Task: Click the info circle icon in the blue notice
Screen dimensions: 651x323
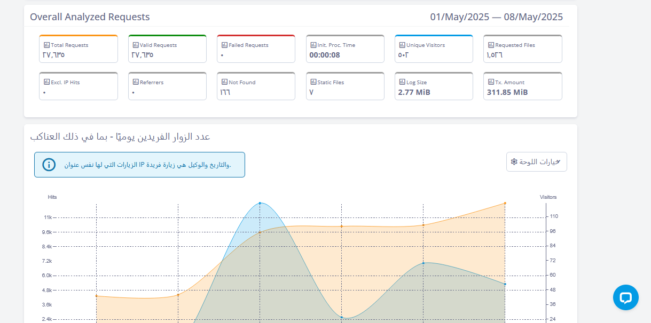Action: tap(49, 165)
